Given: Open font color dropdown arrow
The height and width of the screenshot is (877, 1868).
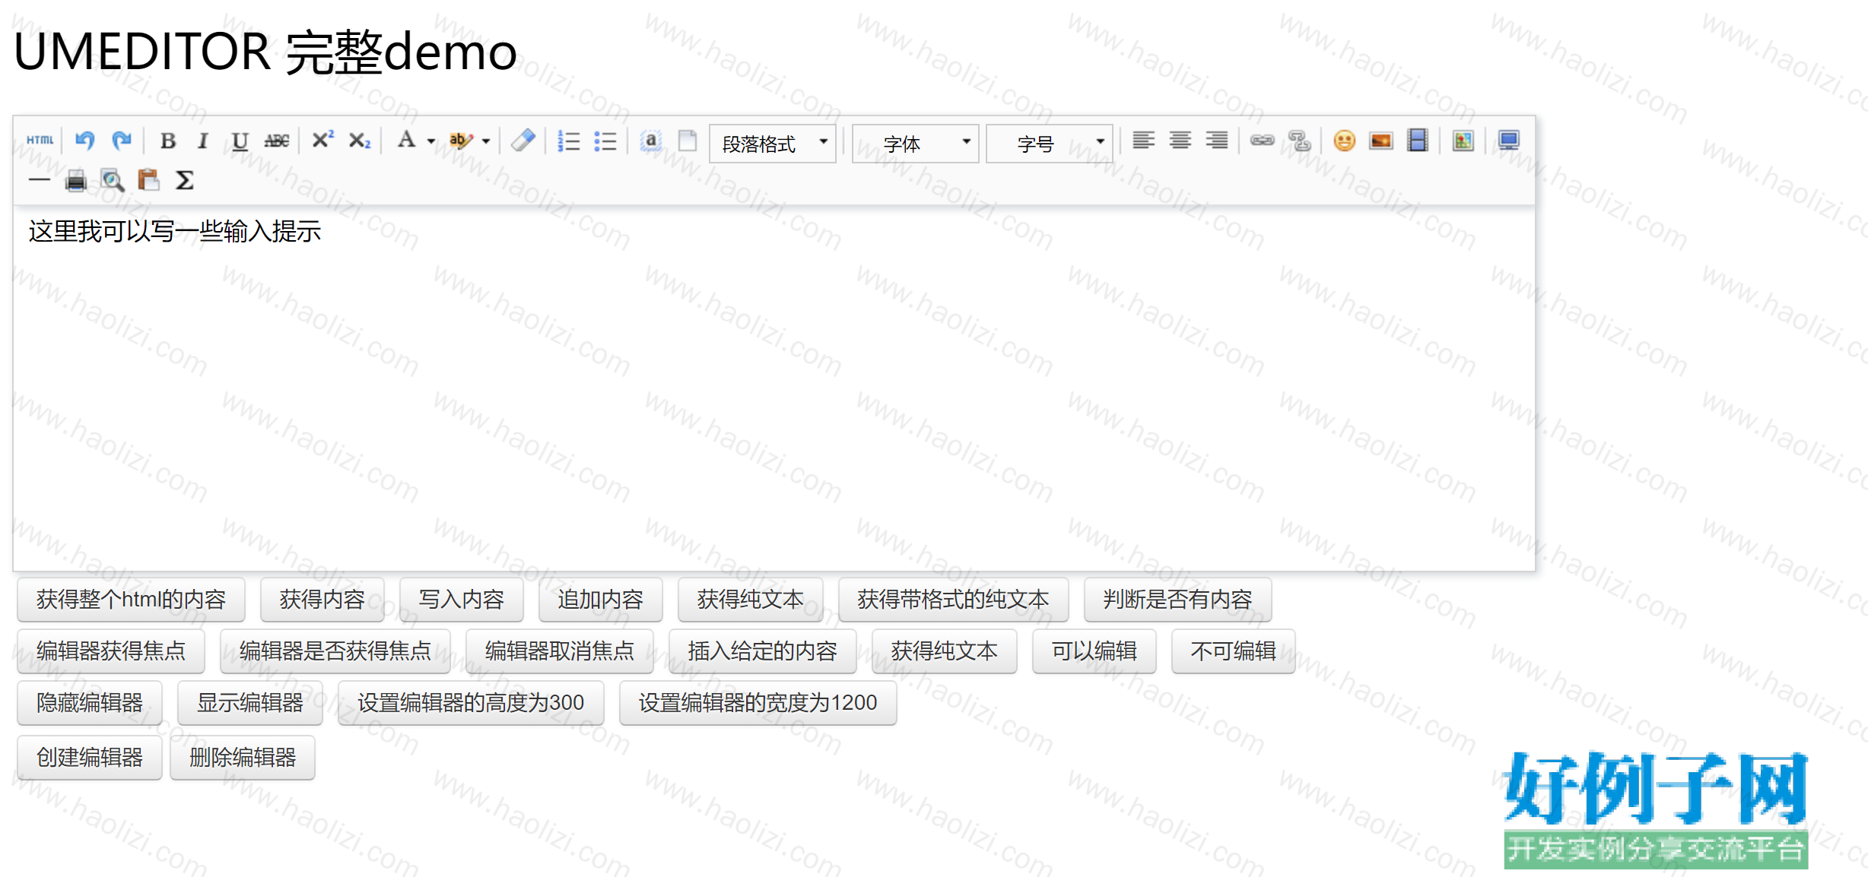Looking at the screenshot, I should (430, 141).
